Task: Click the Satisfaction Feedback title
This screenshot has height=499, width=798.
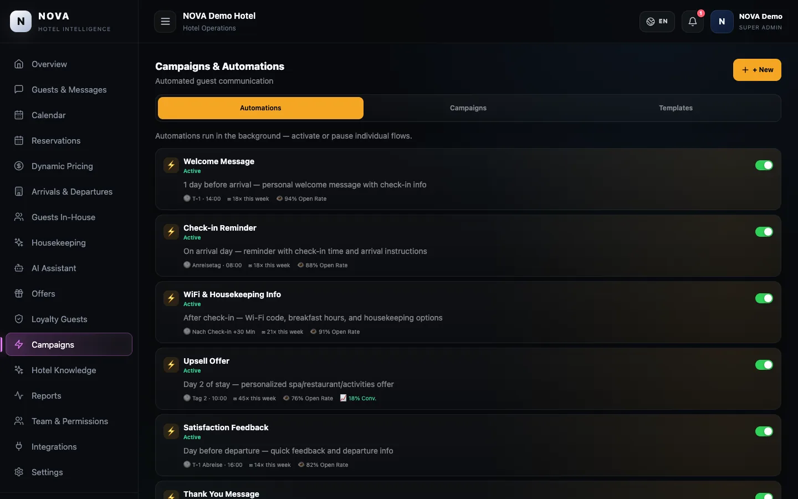Action: 226,427
